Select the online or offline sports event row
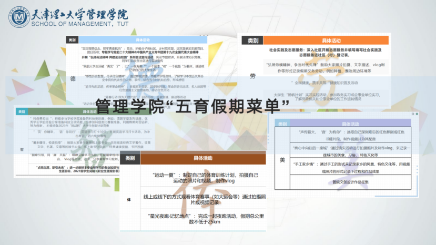 click(203, 199)
